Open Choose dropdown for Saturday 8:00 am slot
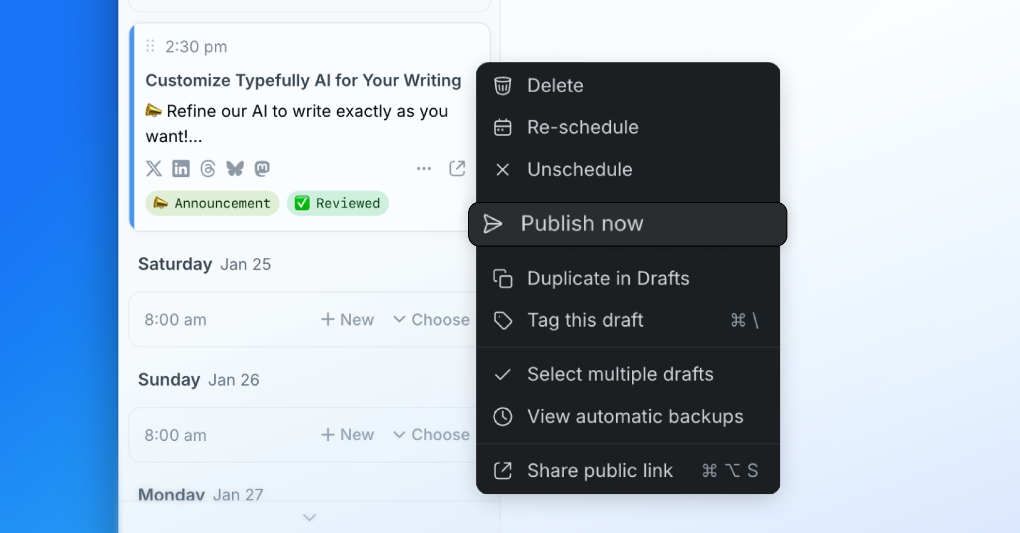 click(431, 320)
